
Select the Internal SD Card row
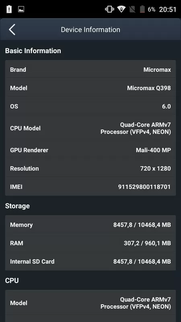pyautogui.click(x=90, y=261)
